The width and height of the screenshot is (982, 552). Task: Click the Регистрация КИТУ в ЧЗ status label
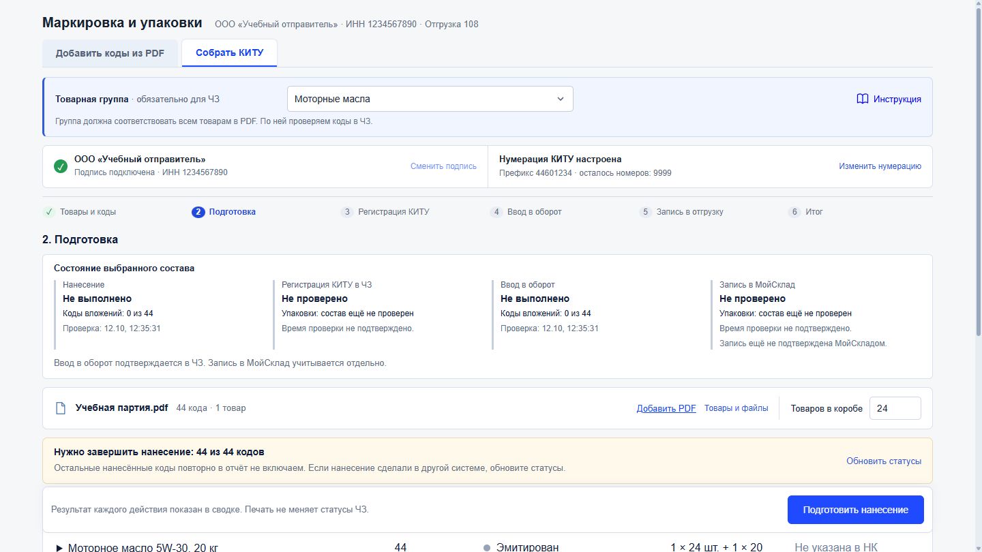[x=327, y=285]
